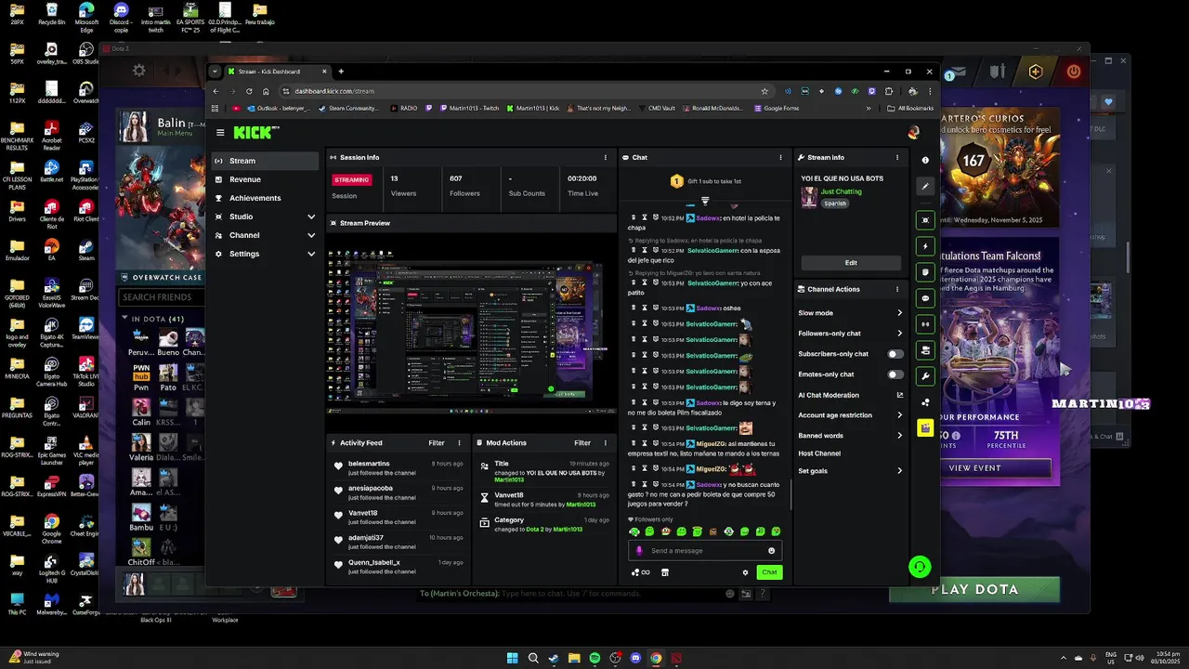Viewport: 1189px width, 669px height.
Task: Open File Explorer from the taskbar
Action: click(x=574, y=658)
